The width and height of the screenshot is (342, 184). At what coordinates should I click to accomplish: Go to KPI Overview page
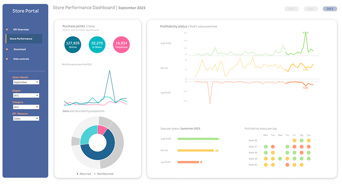[x=21, y=30]
